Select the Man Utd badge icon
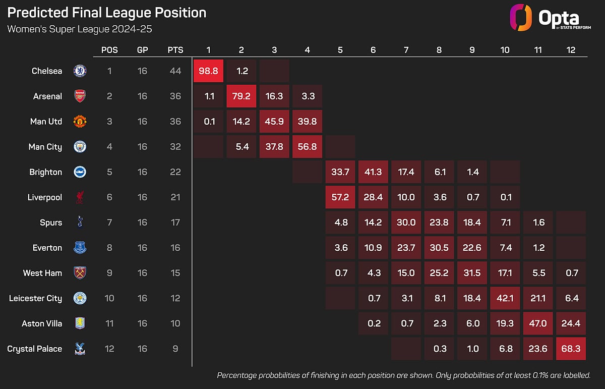 click(x=80, y=122)
